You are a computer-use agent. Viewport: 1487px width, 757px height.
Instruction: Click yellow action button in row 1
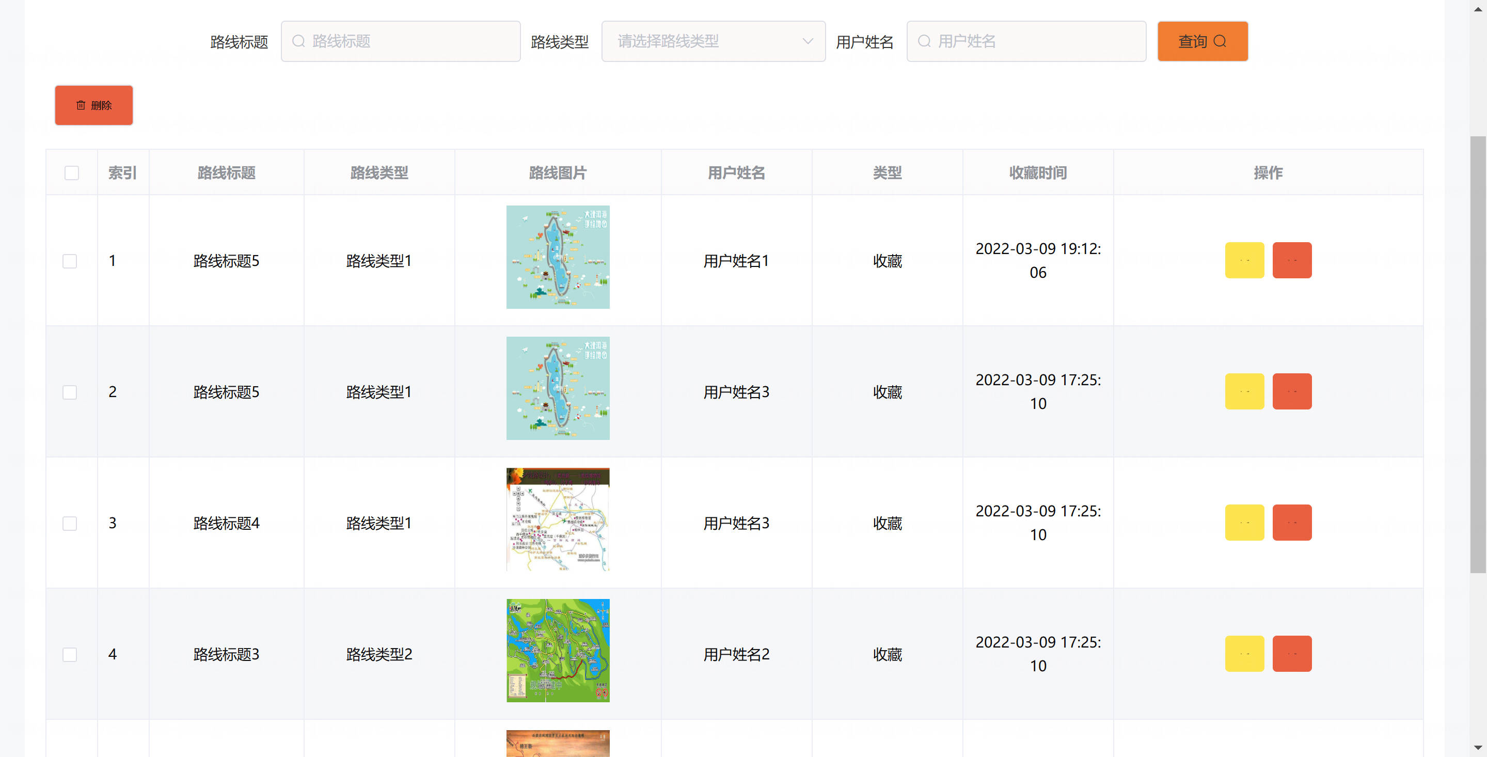coord(1244,260)
